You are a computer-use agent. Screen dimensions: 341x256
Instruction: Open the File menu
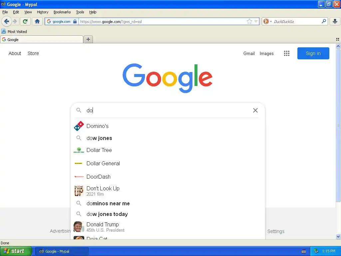(x=5, y=12)
